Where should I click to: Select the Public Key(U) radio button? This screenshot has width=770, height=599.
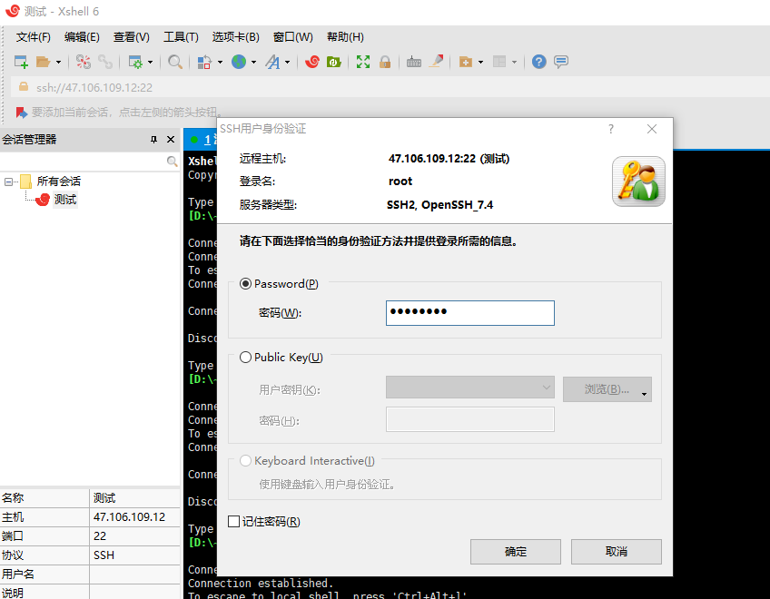coord(245,358)
